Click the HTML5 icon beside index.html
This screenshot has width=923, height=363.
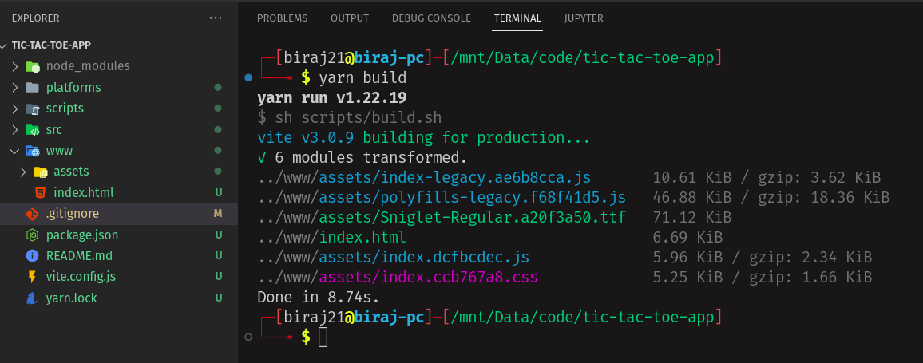[40, 193]
